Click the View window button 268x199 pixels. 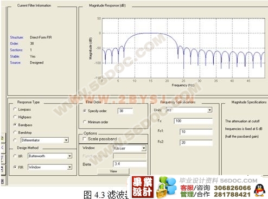point(113,171)
